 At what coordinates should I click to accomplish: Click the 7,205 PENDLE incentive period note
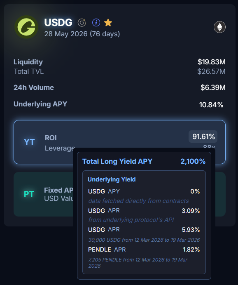(138, 263)
